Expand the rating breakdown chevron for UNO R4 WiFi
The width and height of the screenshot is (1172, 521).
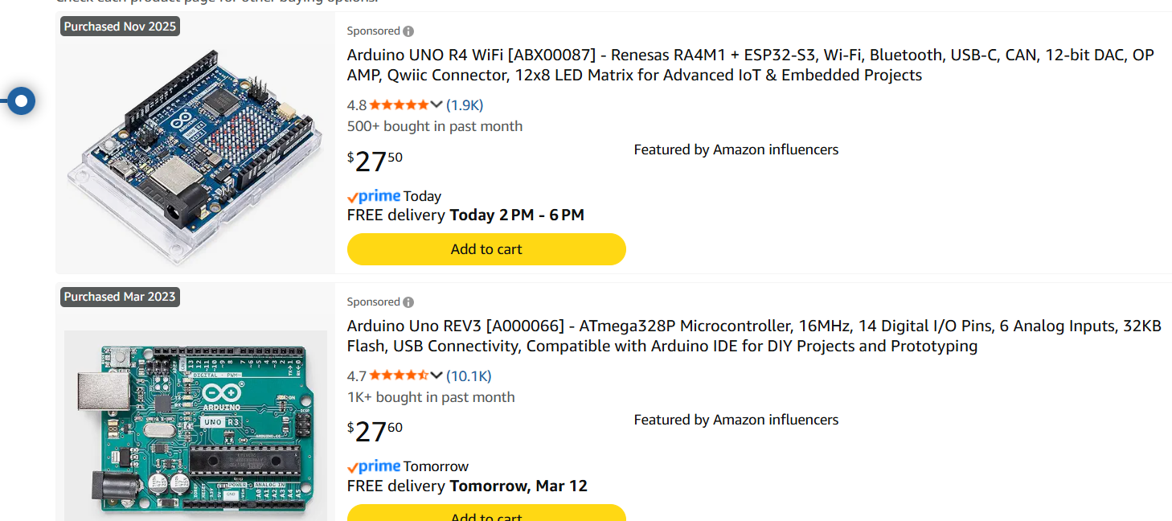(436, 105)
